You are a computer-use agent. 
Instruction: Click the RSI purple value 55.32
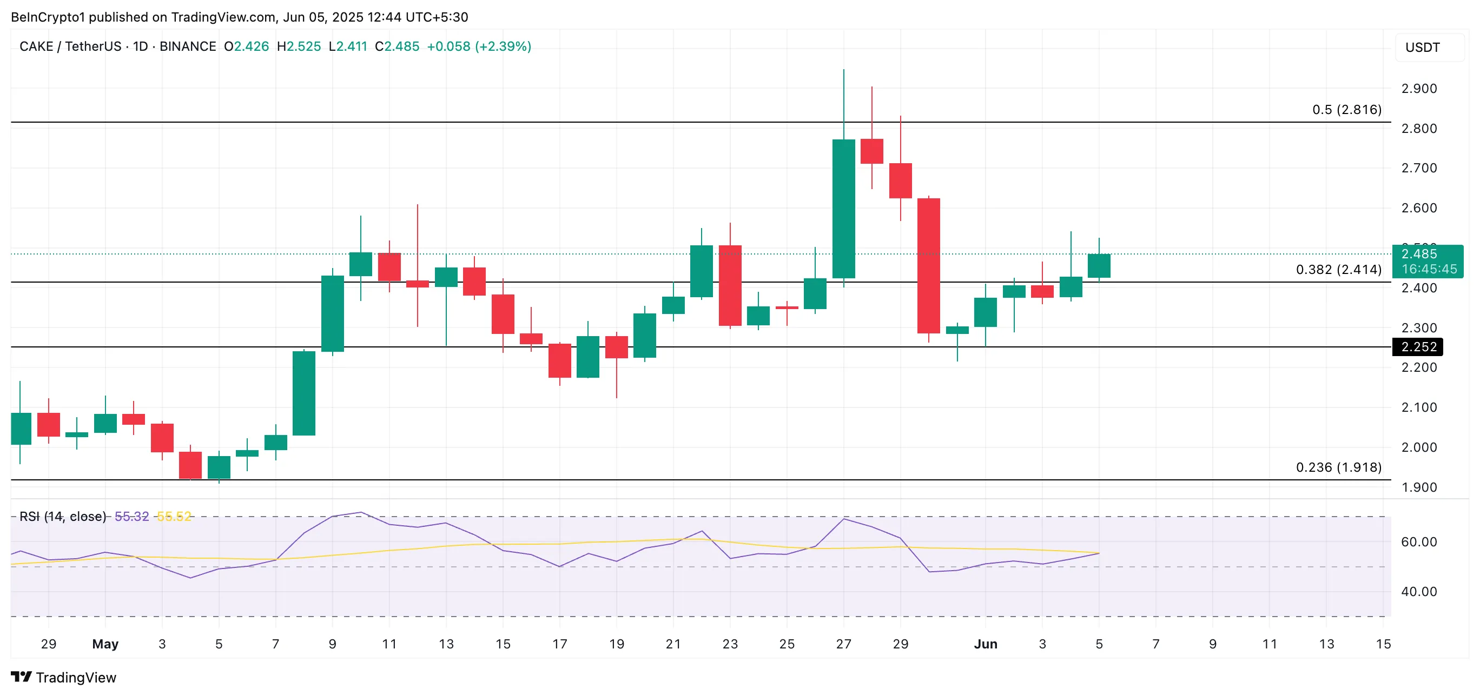131,517
